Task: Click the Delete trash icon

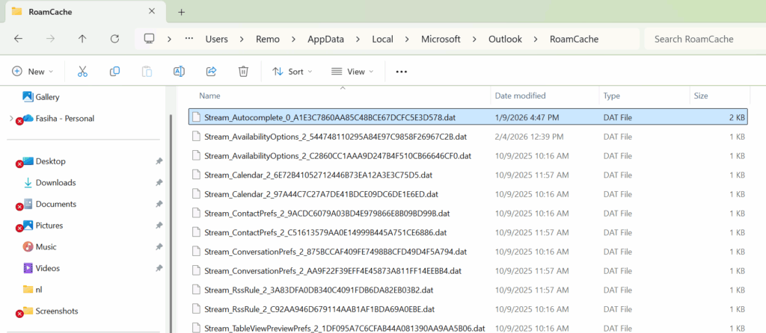Action: [x=243, y=72]
